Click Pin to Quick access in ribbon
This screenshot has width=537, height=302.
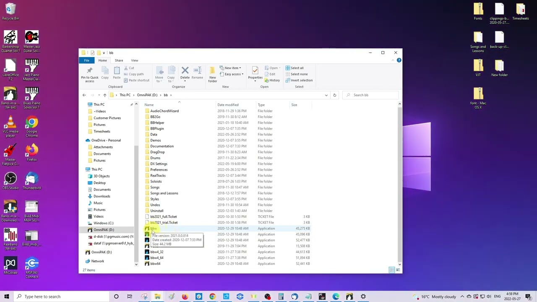[x=89, y=74]
